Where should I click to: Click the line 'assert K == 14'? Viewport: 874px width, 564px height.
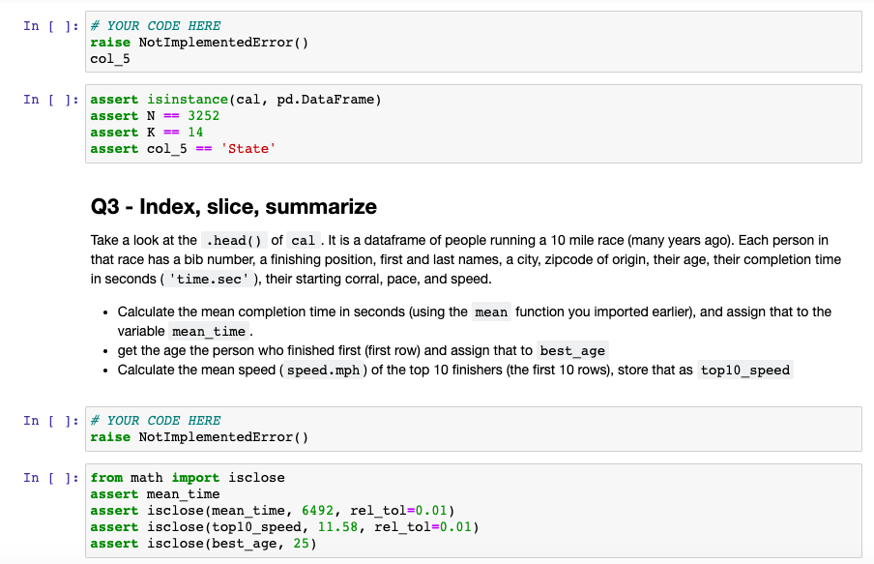tap(147, 133)
